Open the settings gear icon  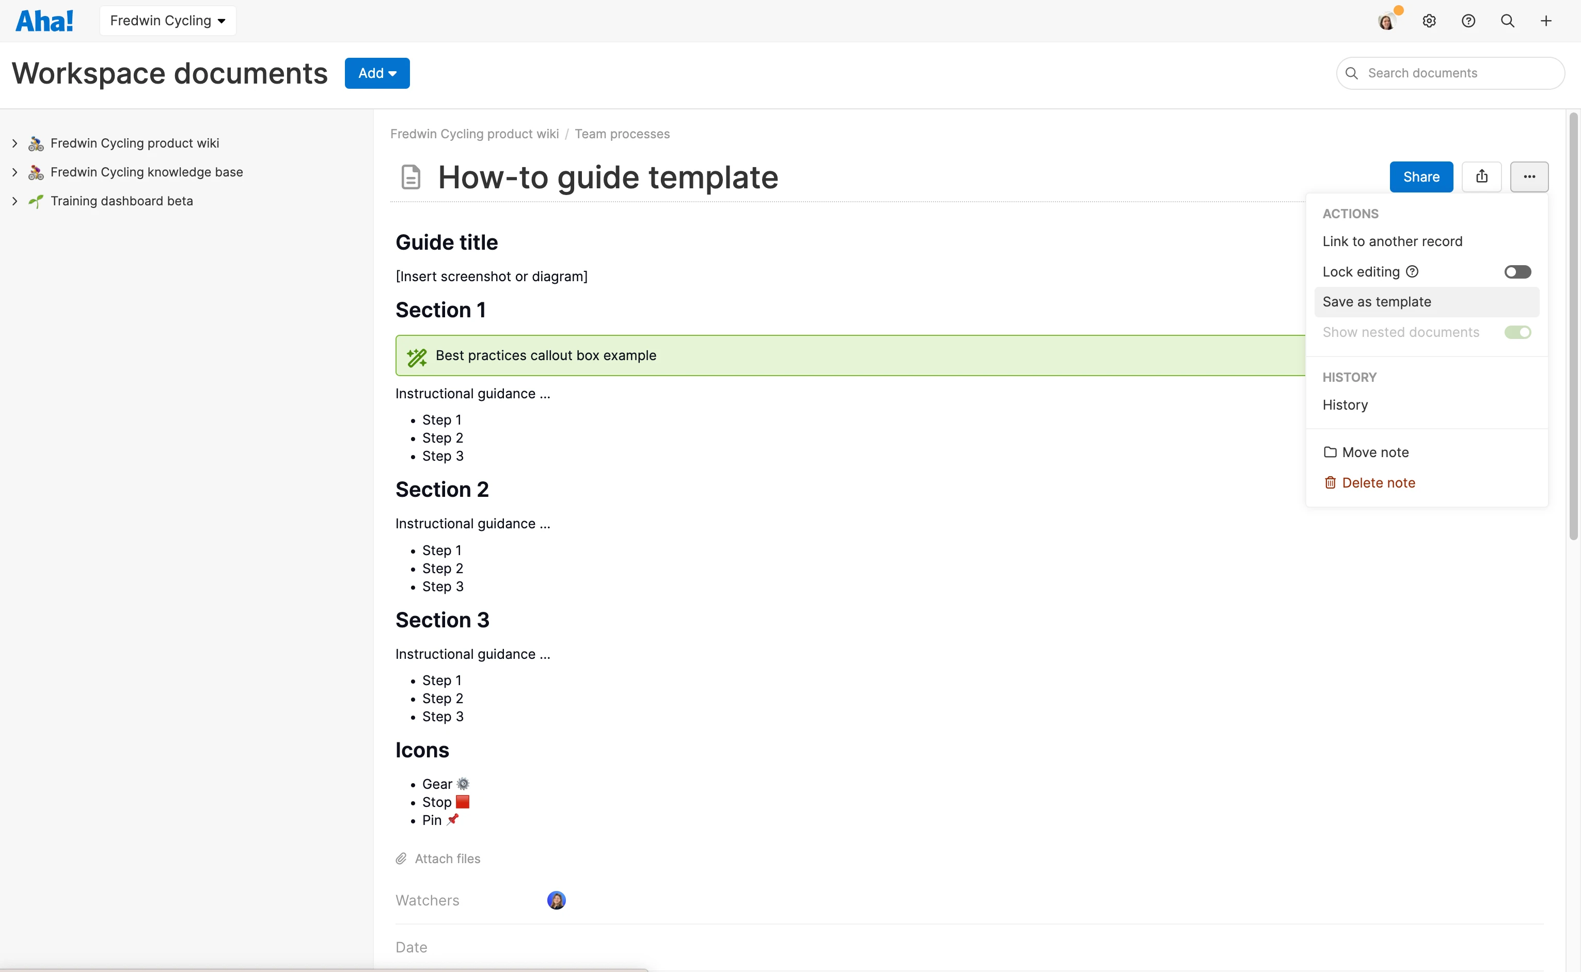tap(1429, 20)
